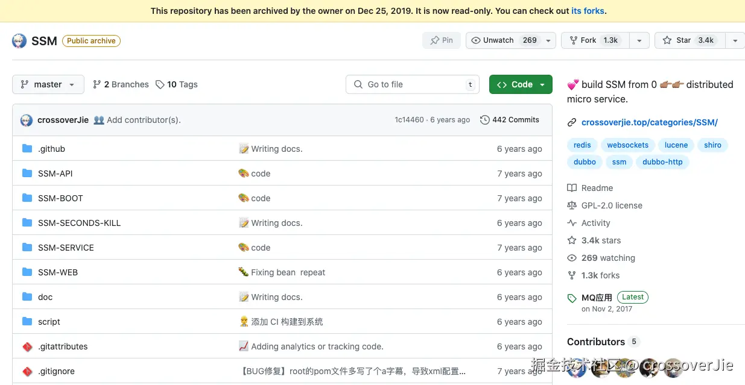Select the dubbo topic tag
The height and width of the screenshot is (385, 745).
click(x=585, y=162)
